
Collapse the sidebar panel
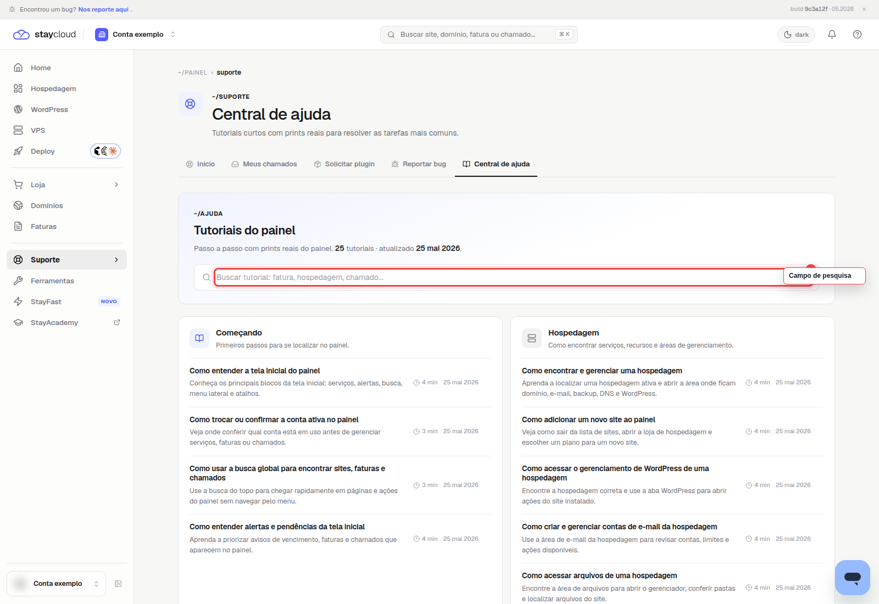118,584
